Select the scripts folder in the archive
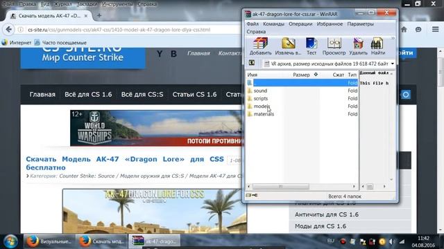This screenshot has width=444, height=249. coord(261,98)
